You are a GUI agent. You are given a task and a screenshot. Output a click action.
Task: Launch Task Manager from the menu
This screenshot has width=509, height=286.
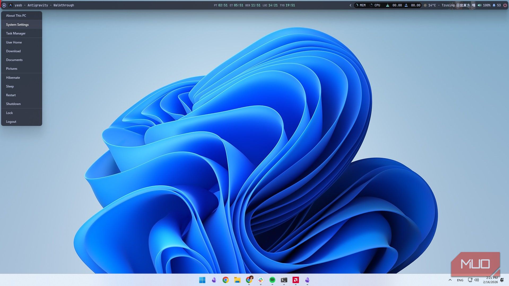[21, 33]
